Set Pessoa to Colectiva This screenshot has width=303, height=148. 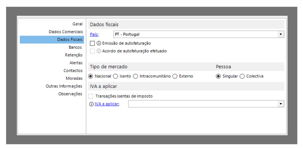click(242, 76)
